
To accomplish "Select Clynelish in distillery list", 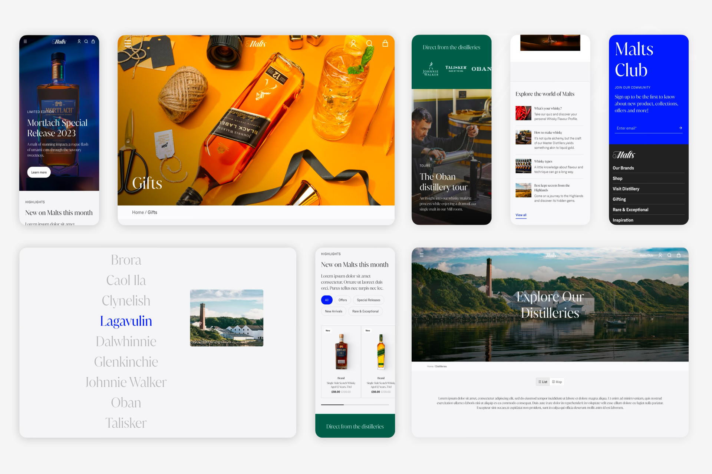I will tap(126, 301).
